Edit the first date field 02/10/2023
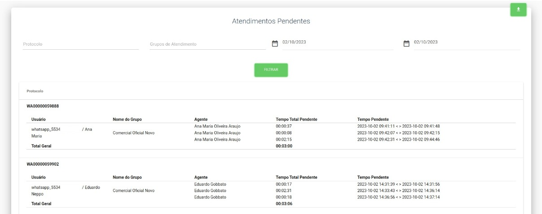The width and height of the screenshot is (542, 214). pyautogui.click(x=338, y=42)
